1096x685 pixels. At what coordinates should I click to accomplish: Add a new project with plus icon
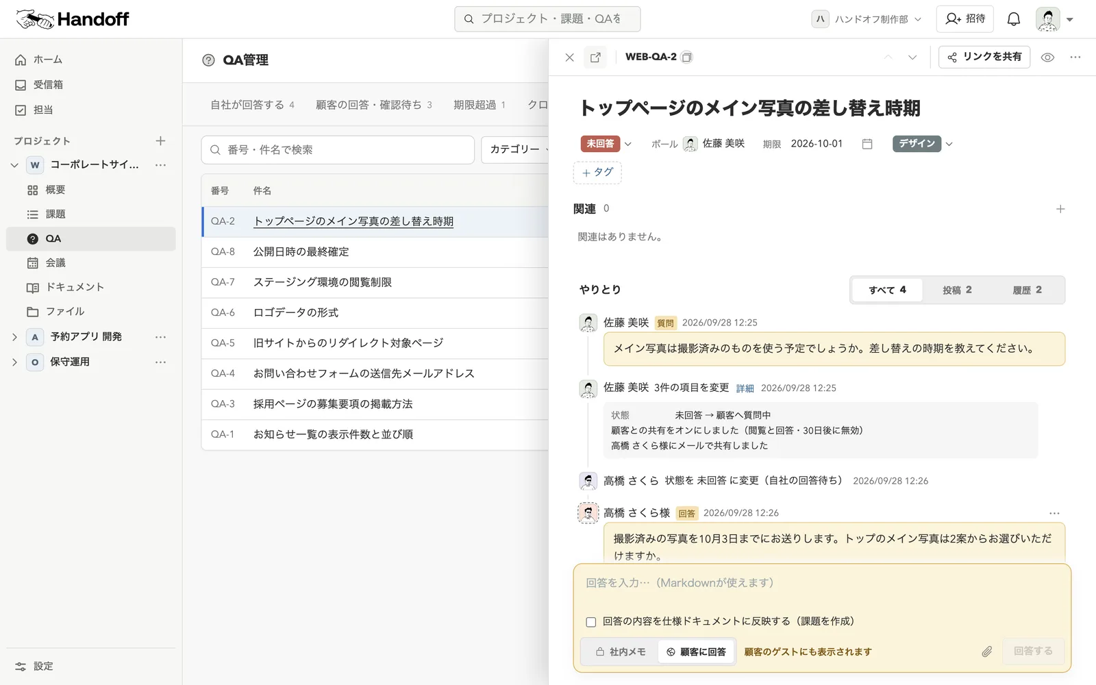160,141
